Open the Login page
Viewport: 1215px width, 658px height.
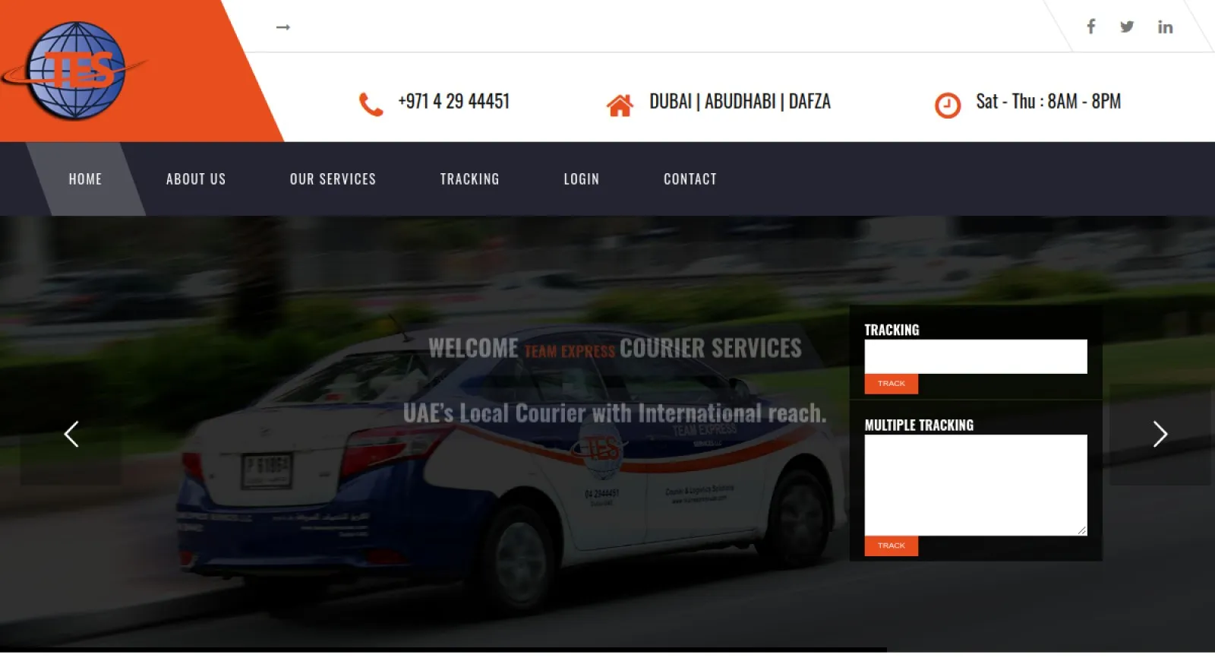click(x=581, y=179)
